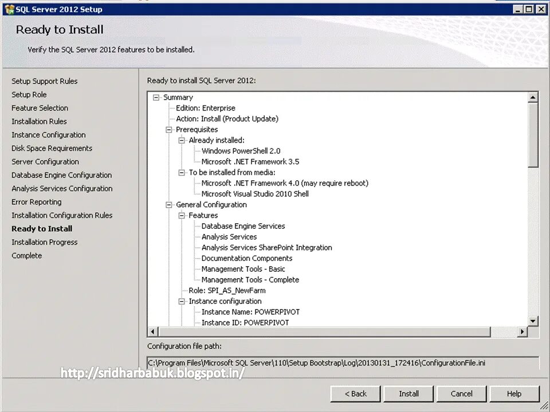Collapse the Already installed node
The width and height of the screenshot is (550, 412).
coord(182,141)
